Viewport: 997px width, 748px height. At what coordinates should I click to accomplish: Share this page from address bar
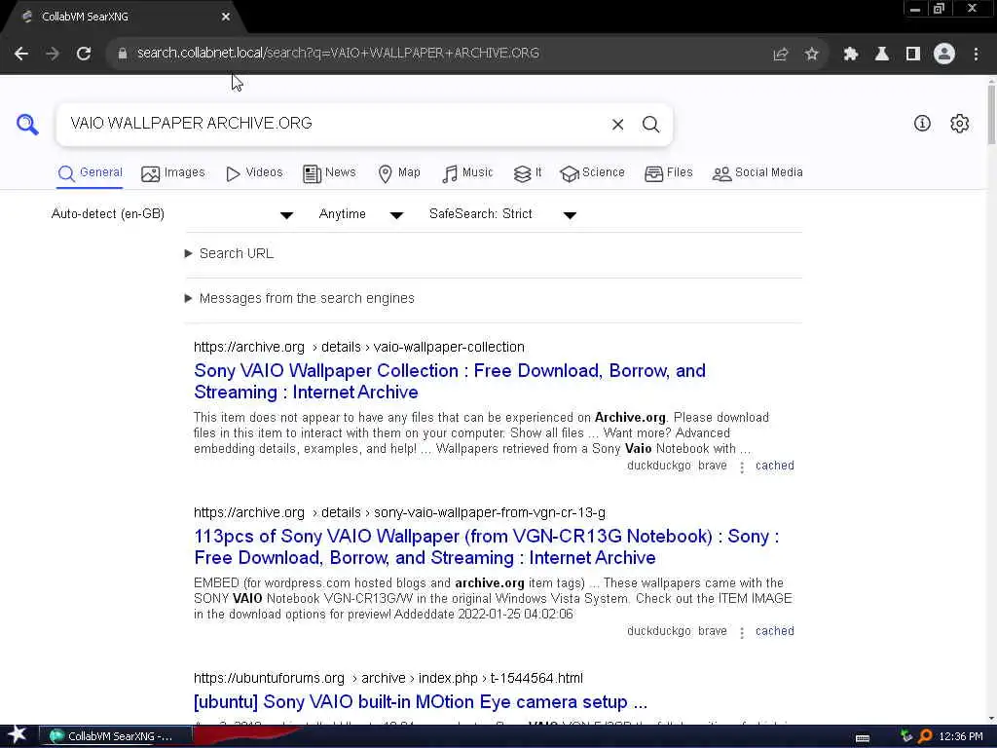click(x=780, y=55)
